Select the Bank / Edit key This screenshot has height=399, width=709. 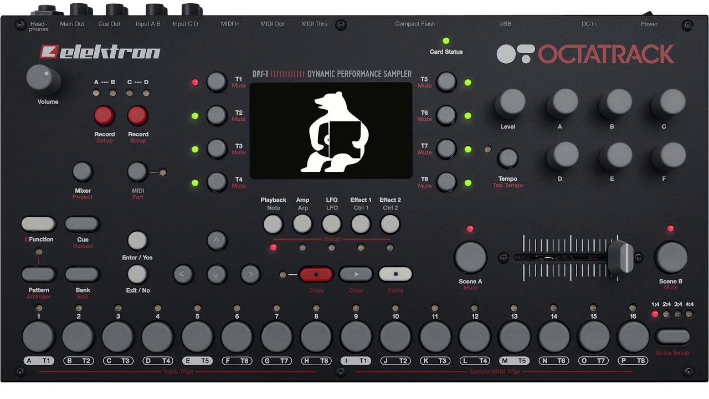click(83, 274)
